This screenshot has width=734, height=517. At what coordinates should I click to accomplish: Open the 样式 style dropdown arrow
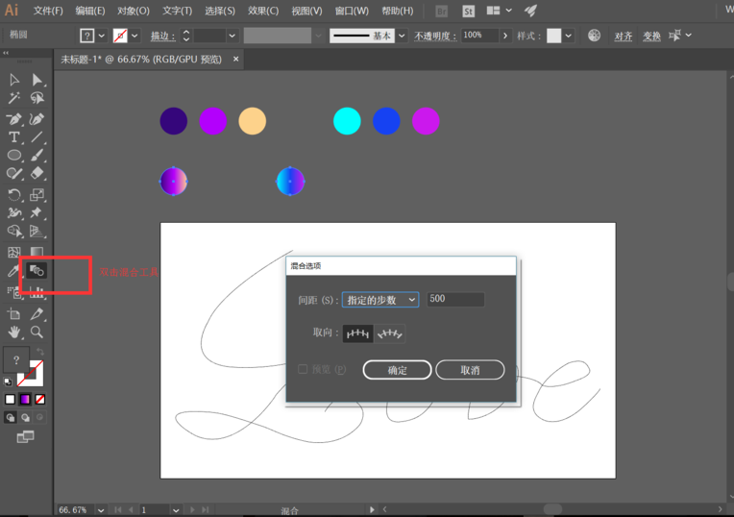[569, 36]
